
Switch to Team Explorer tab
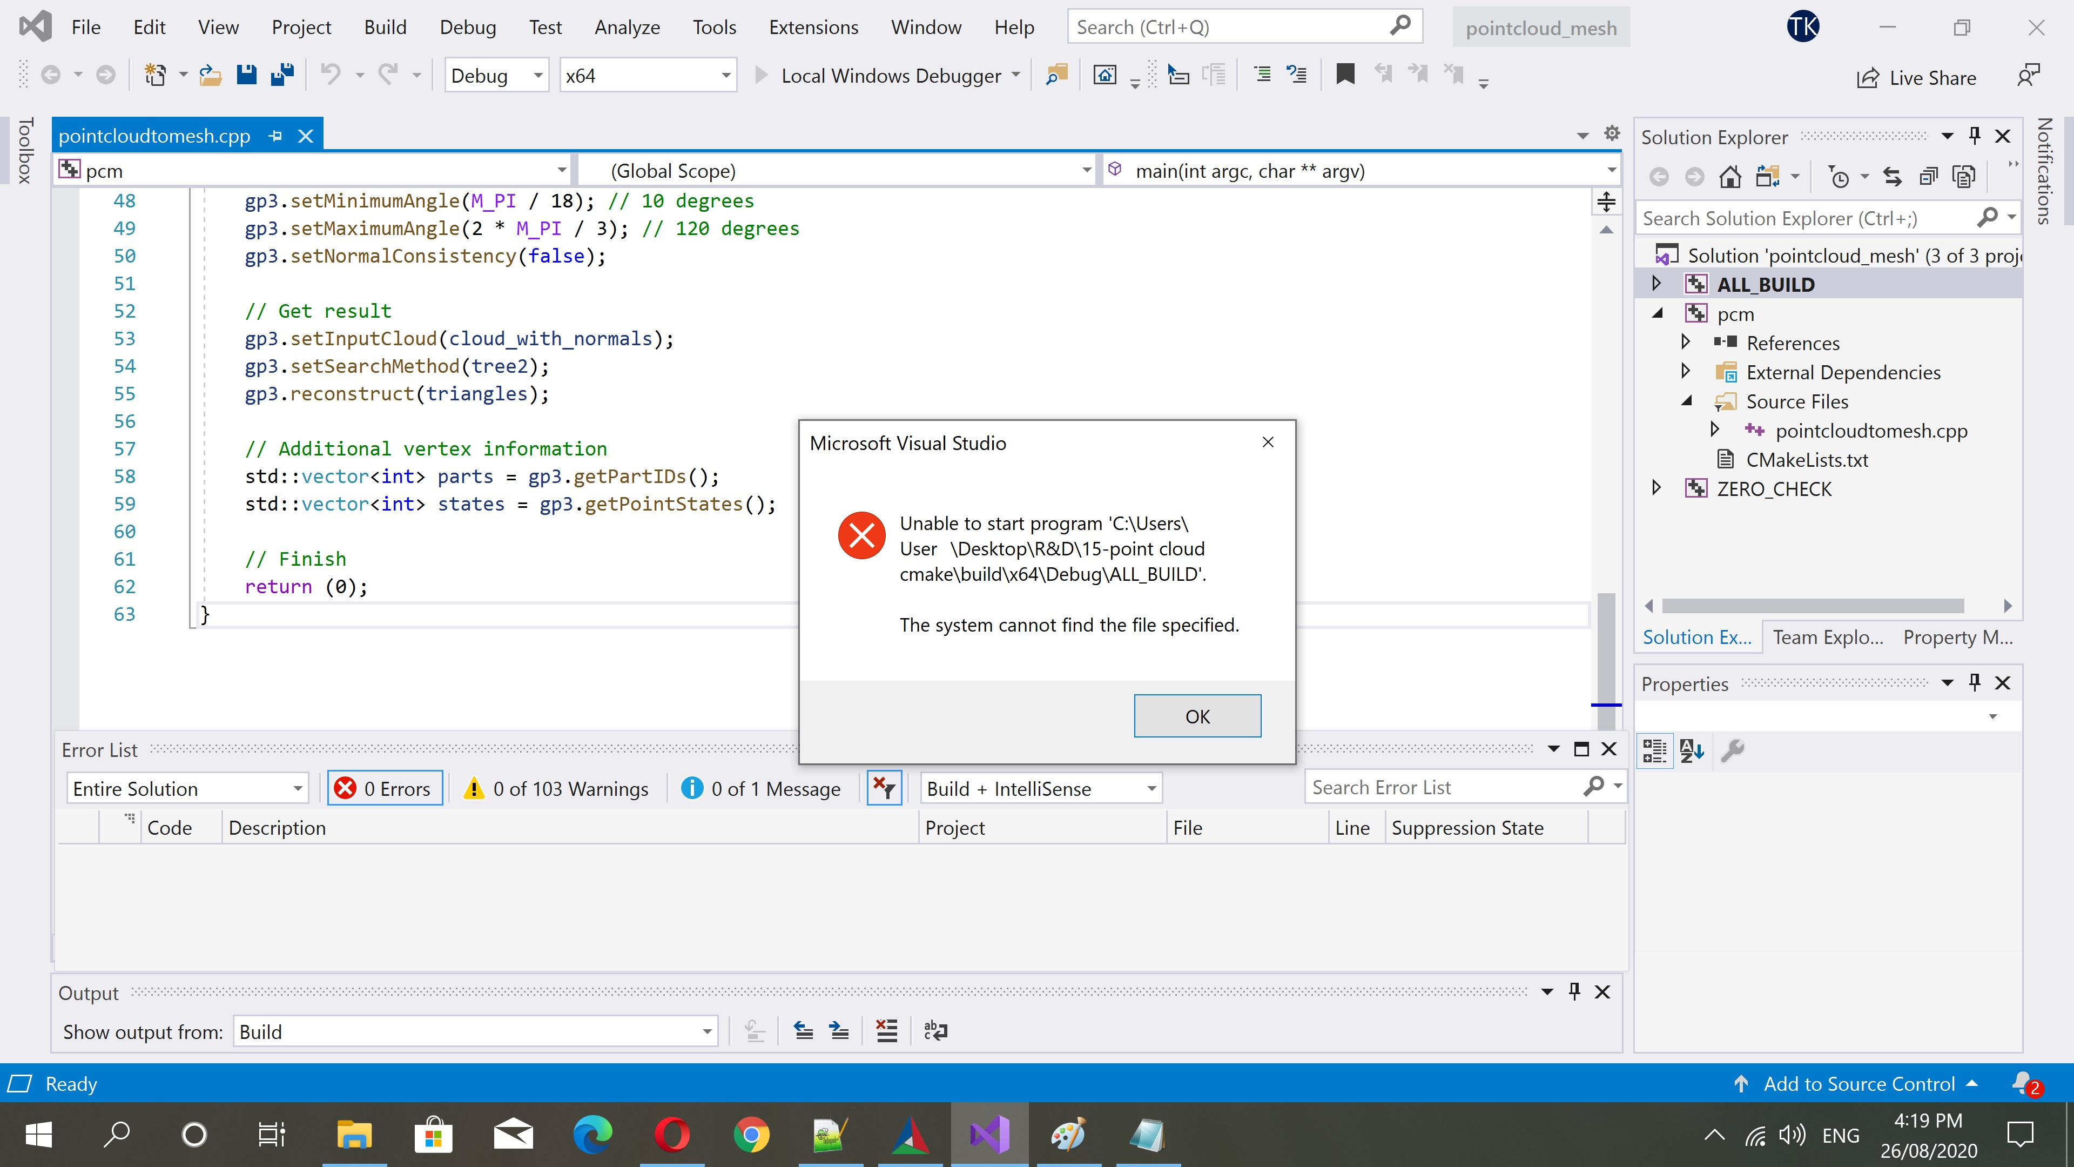pyautogui.click(x=1828, y=637)
